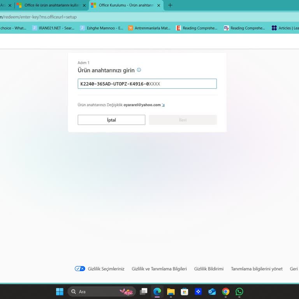Image resolution: width=299 pixels, height=299 pixels.
Task: Open WhatsApp from the taskbar
Action: (x=239, y=292)
